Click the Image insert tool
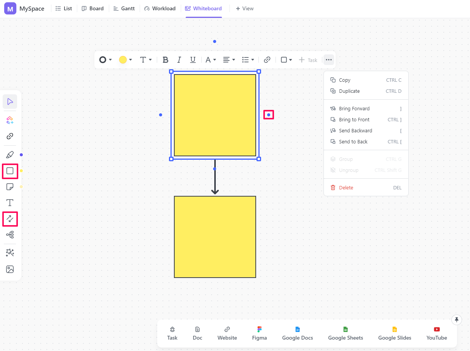The image size is (470, 351). tap(10, 269)
